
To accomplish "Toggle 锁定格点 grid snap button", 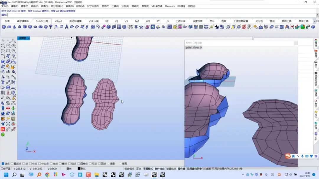I will pos(129,169).
